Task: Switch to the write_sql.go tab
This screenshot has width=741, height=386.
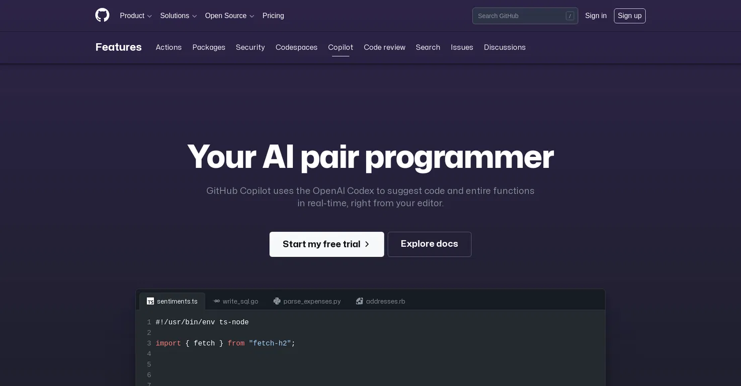Action: [x=236, y=301]
